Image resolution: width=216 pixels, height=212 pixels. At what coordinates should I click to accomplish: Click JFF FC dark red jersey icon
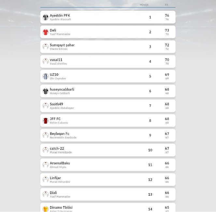pos(46,121)
